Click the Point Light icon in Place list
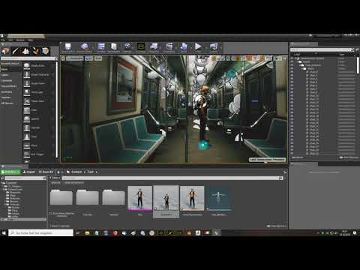360x270 pixels. coord(27,92)
